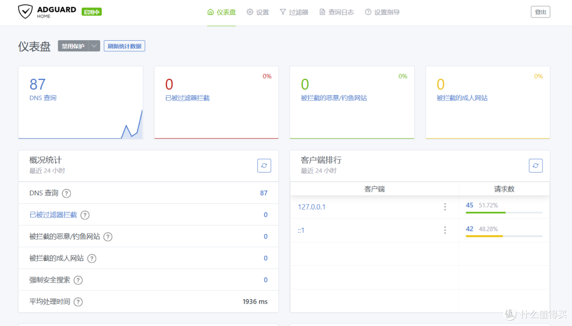Click help icon next to DNS 查询
Viewport: 572px width, 326px height.
tap(66, 193)
